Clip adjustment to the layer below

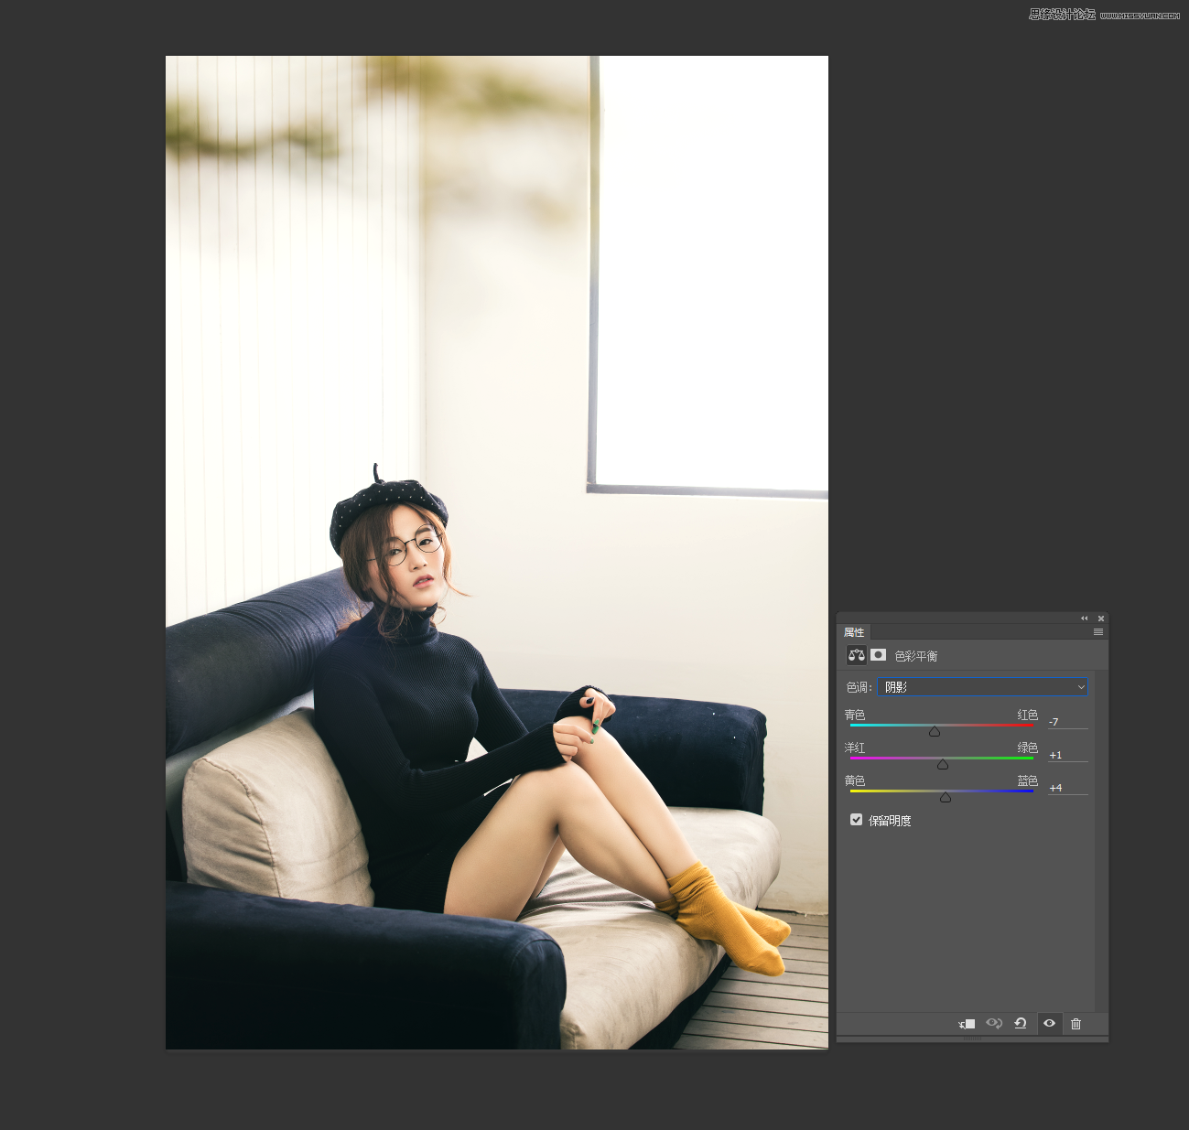[967, 1024]
